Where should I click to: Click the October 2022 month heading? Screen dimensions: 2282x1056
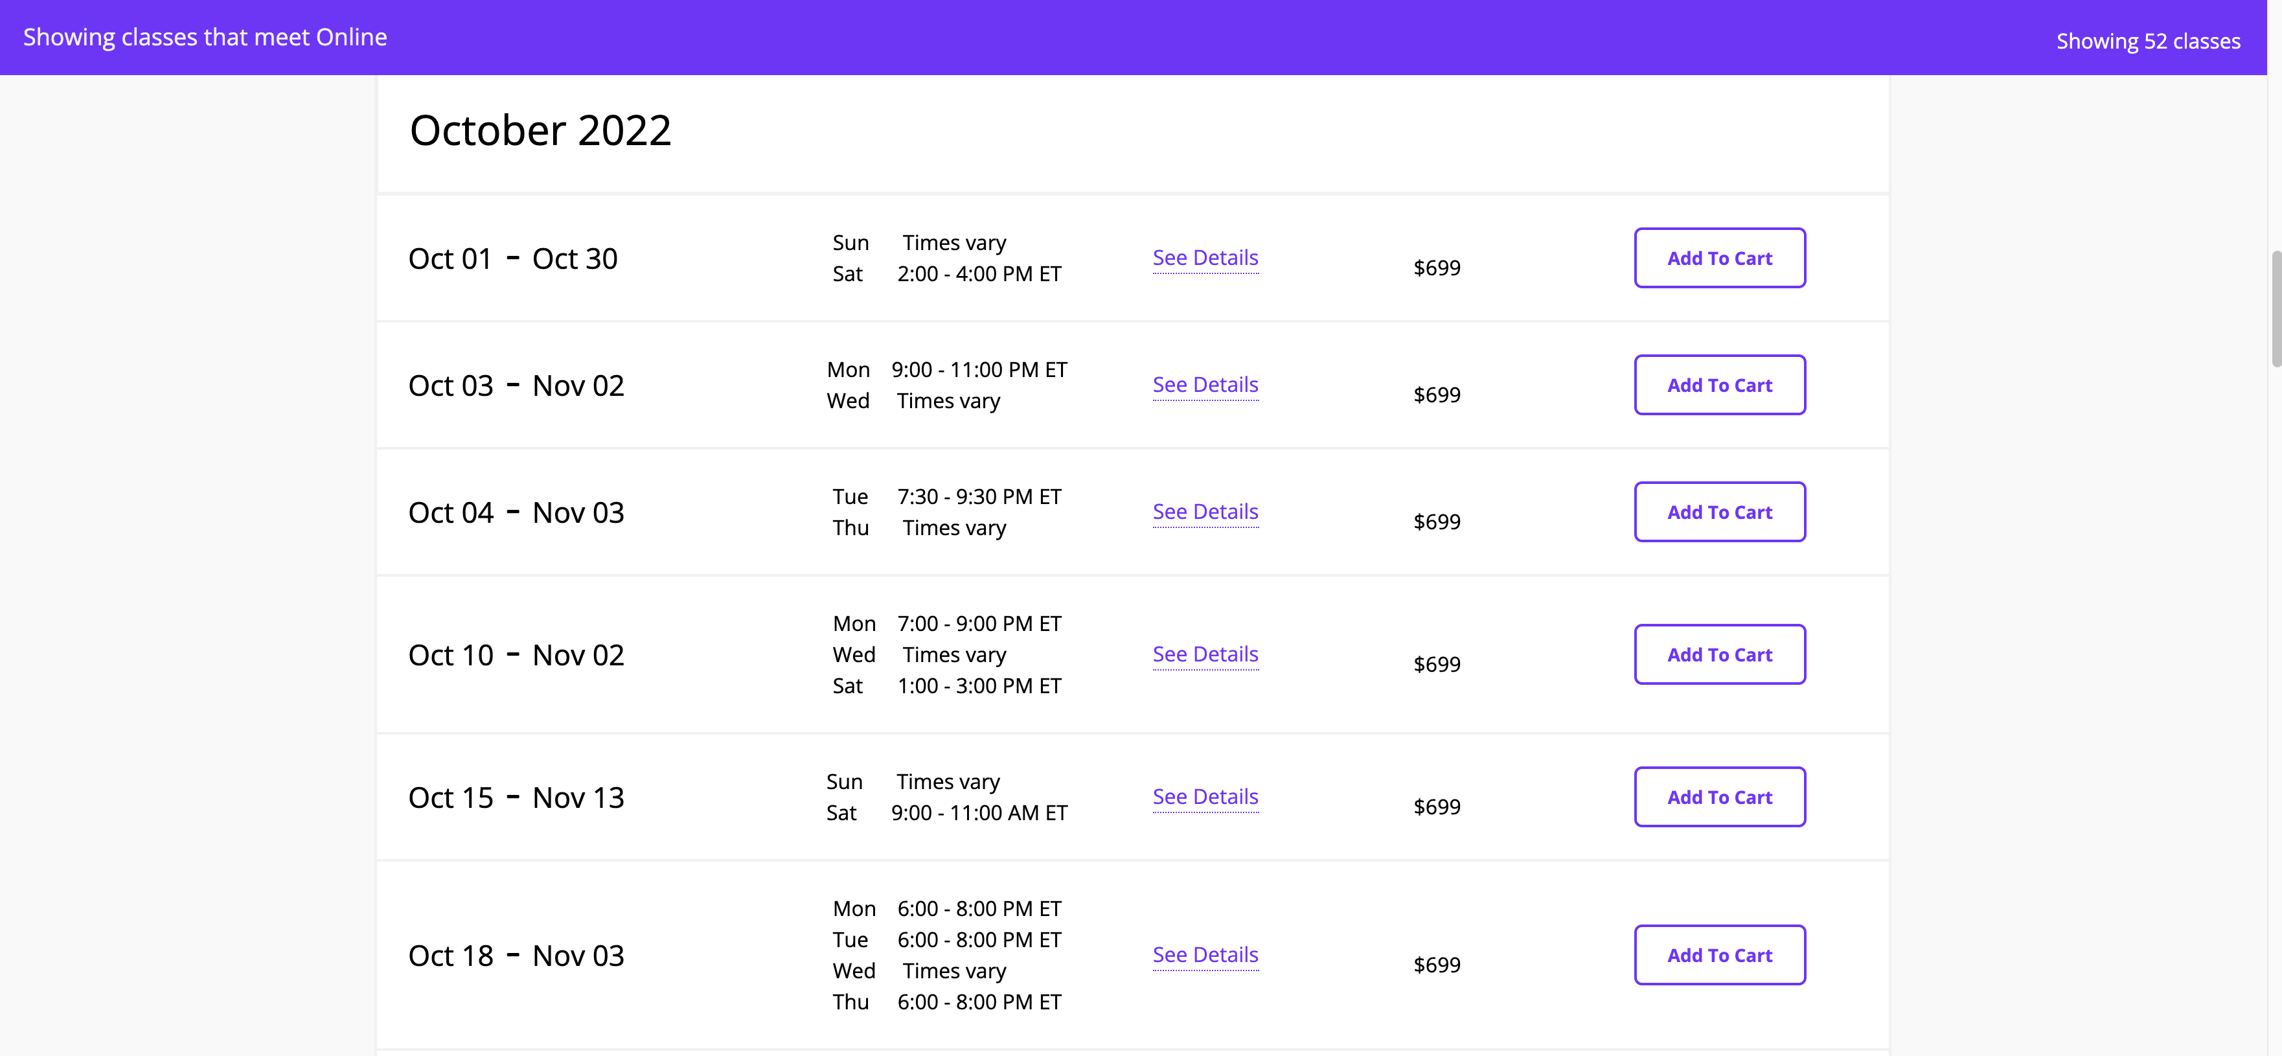(540, 130)
